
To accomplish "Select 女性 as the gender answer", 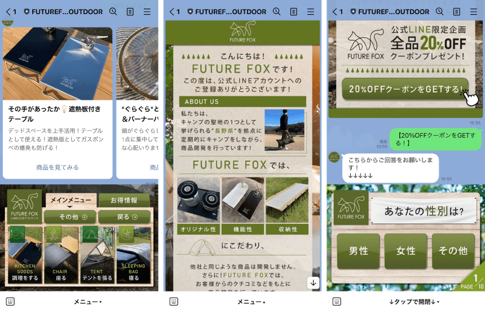I will (x=405, y=251).
